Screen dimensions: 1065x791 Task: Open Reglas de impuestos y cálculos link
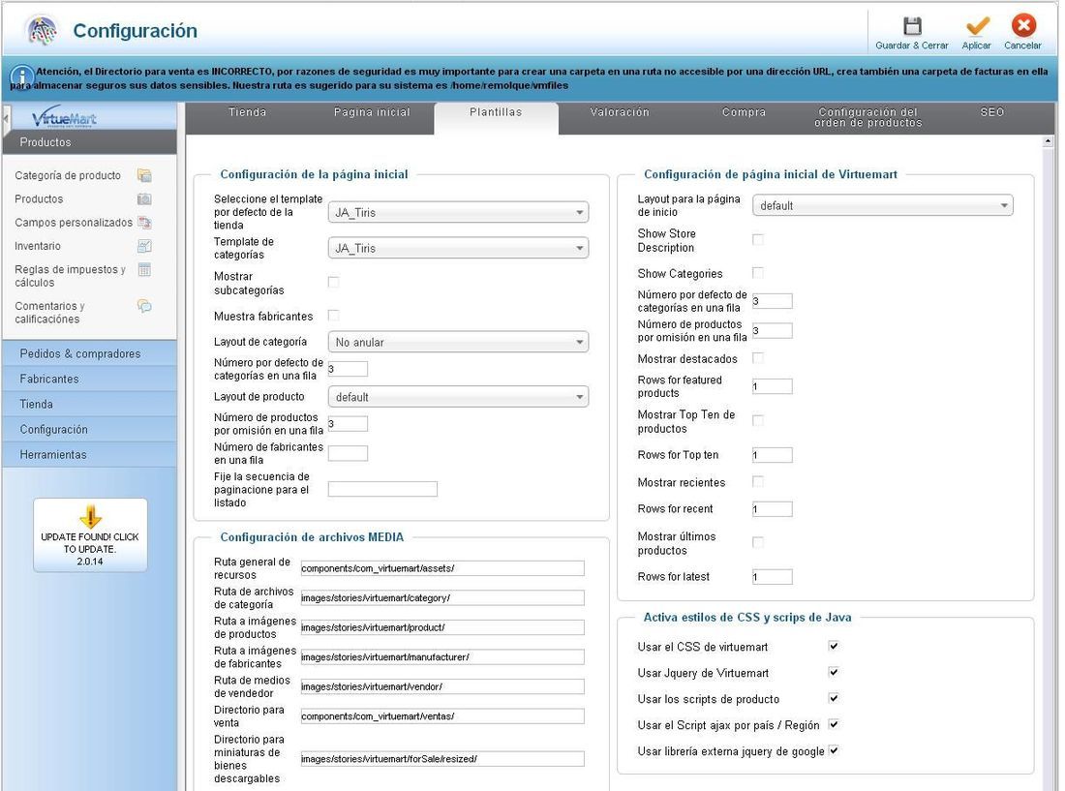coord(70,276)
